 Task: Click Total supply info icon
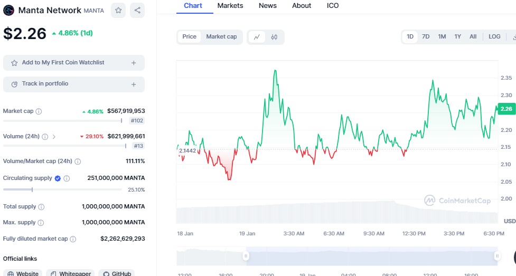click(41, 207)
